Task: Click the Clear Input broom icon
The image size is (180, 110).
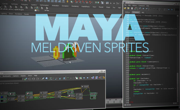Action: point(143,9)
